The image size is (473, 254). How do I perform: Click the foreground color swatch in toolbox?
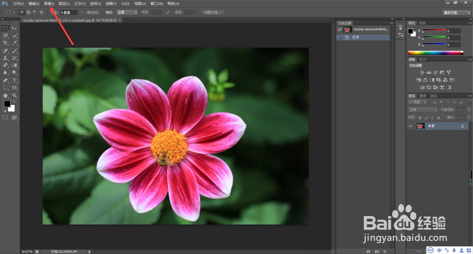(x=7, y=104)
